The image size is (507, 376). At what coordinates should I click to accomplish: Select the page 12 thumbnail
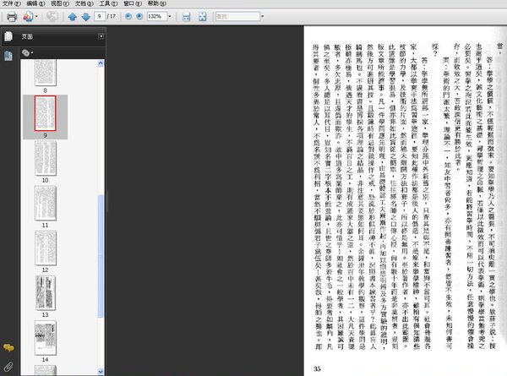pos(46,248)
